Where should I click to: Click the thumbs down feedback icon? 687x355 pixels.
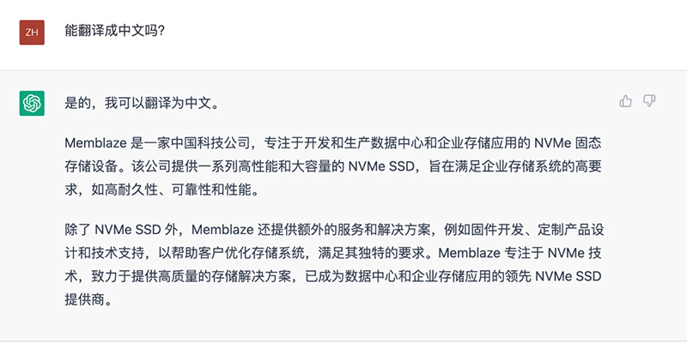(649, 101)
